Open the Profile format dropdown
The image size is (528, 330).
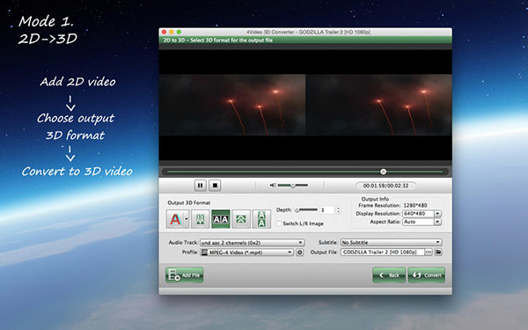247,253
